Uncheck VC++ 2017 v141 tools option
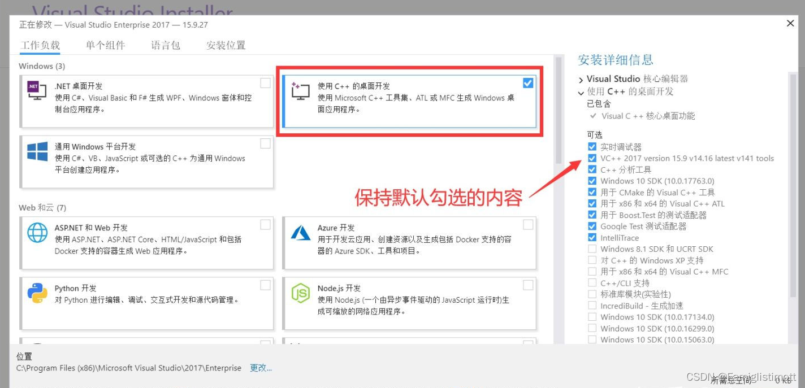This screenshot has width=805, height=388. pos(592,158)
